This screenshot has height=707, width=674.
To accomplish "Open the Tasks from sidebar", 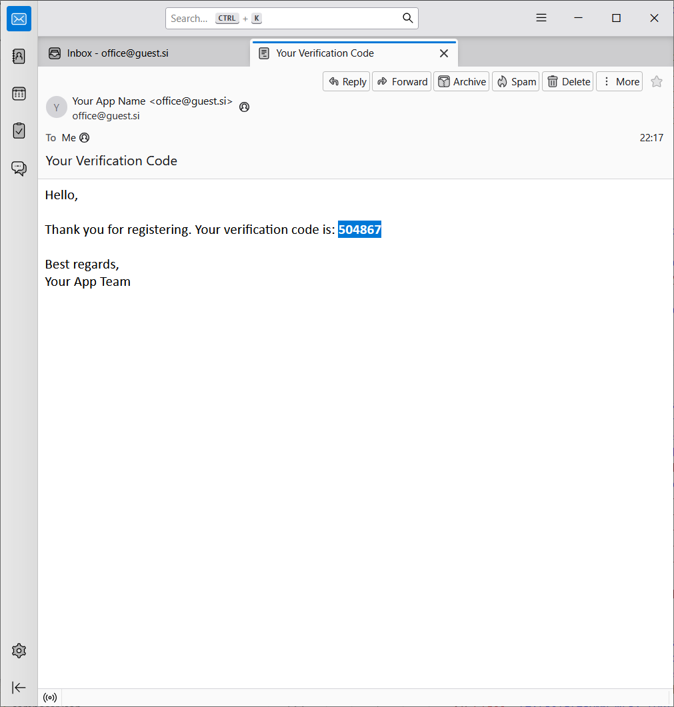I will pyautogui.click(x=19, y=131).
